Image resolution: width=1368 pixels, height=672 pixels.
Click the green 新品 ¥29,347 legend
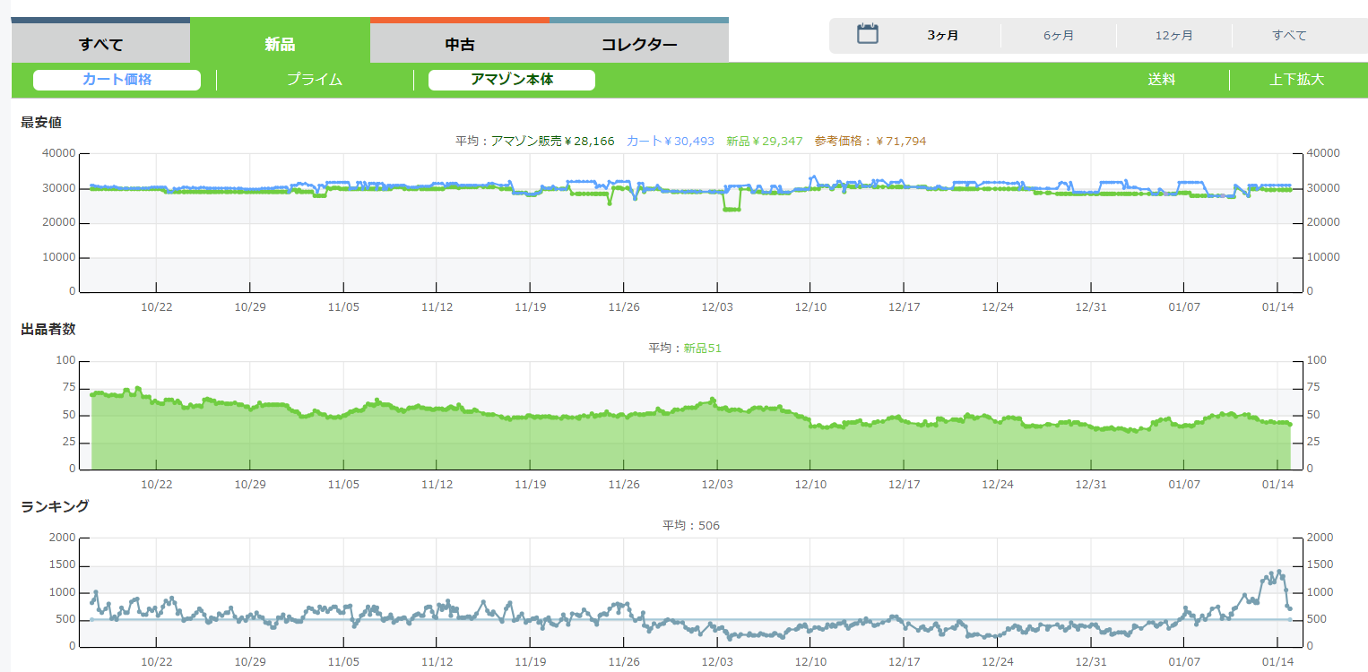point(764,142)
